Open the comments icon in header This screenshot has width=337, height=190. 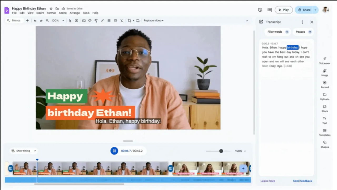[270, 10]
